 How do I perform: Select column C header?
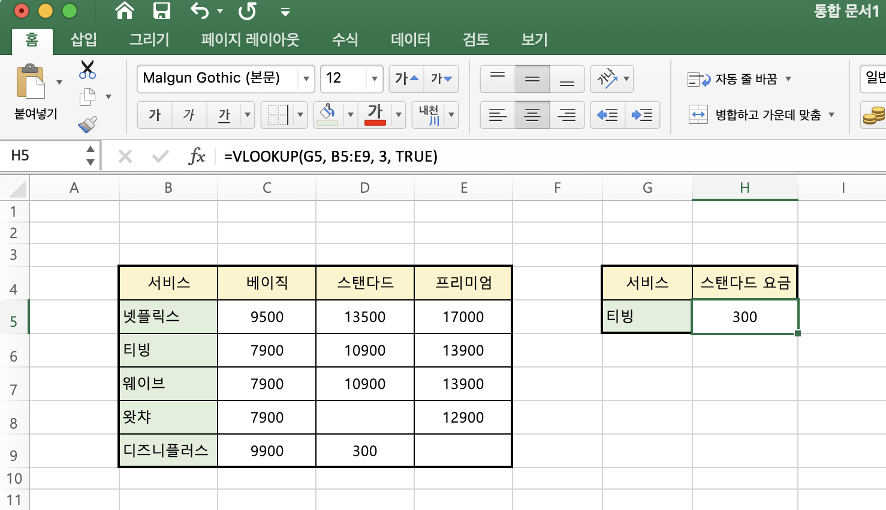[267, 188]
